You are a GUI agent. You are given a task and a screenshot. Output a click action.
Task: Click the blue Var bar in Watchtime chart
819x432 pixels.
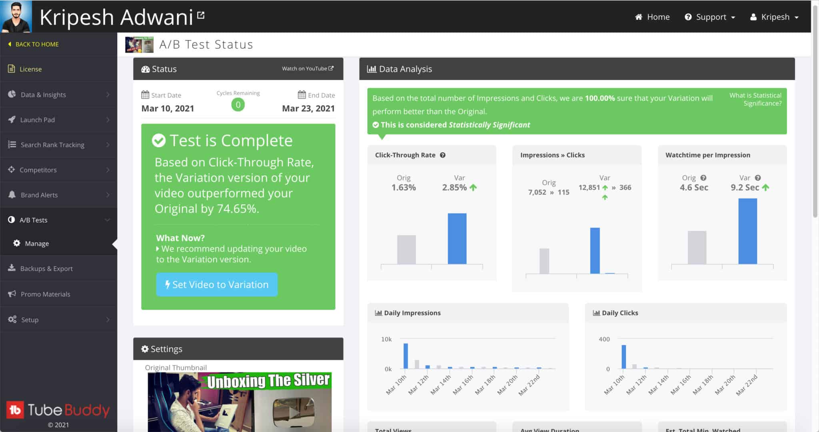747,231
